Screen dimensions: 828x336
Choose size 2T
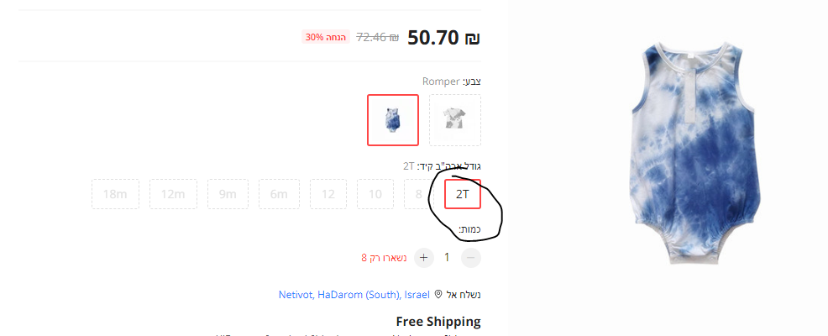click(x=463, y=194)
